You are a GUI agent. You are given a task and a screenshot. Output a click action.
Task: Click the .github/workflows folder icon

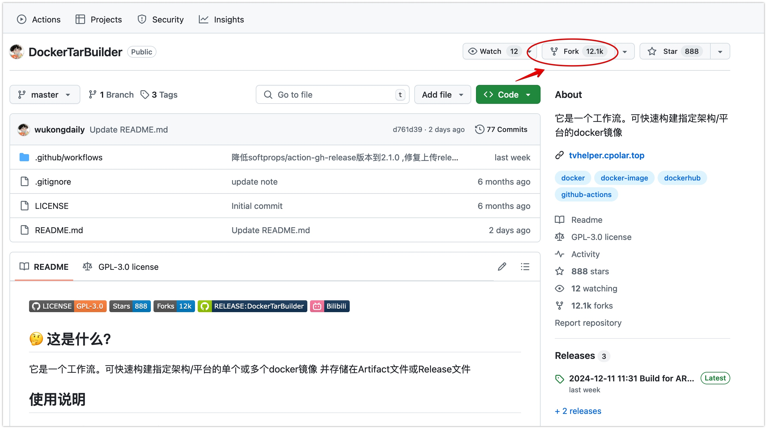pyautogui.click(x=24, y=157)
